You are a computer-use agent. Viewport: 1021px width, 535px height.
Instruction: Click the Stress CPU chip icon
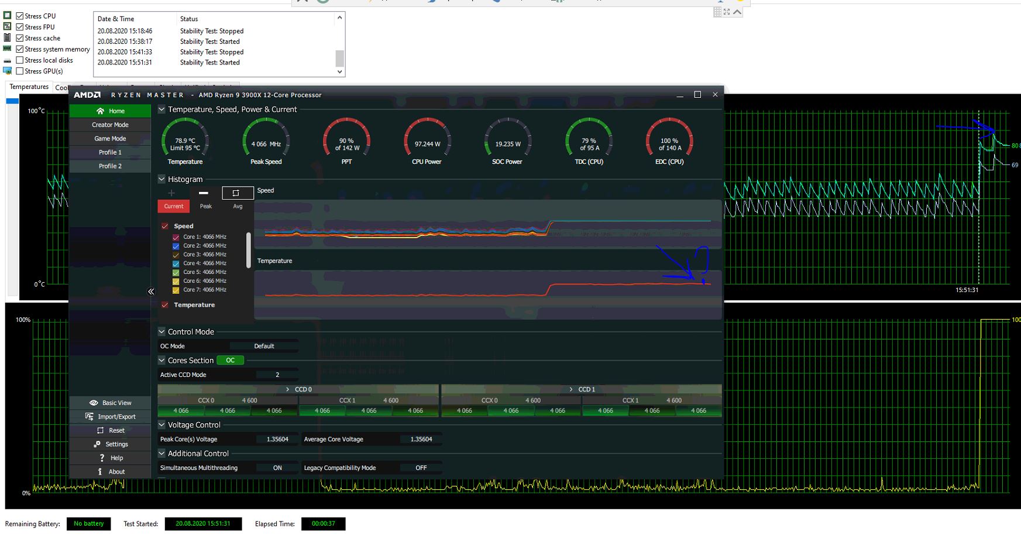click(x=8, y=15)
